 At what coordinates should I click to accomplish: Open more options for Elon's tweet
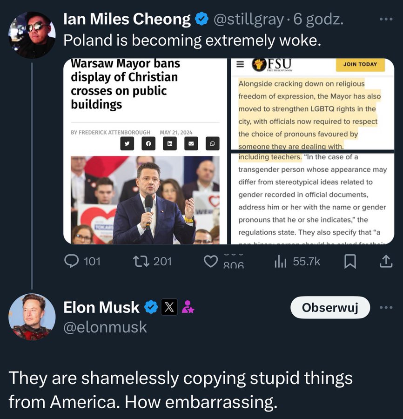click(386, 308)
